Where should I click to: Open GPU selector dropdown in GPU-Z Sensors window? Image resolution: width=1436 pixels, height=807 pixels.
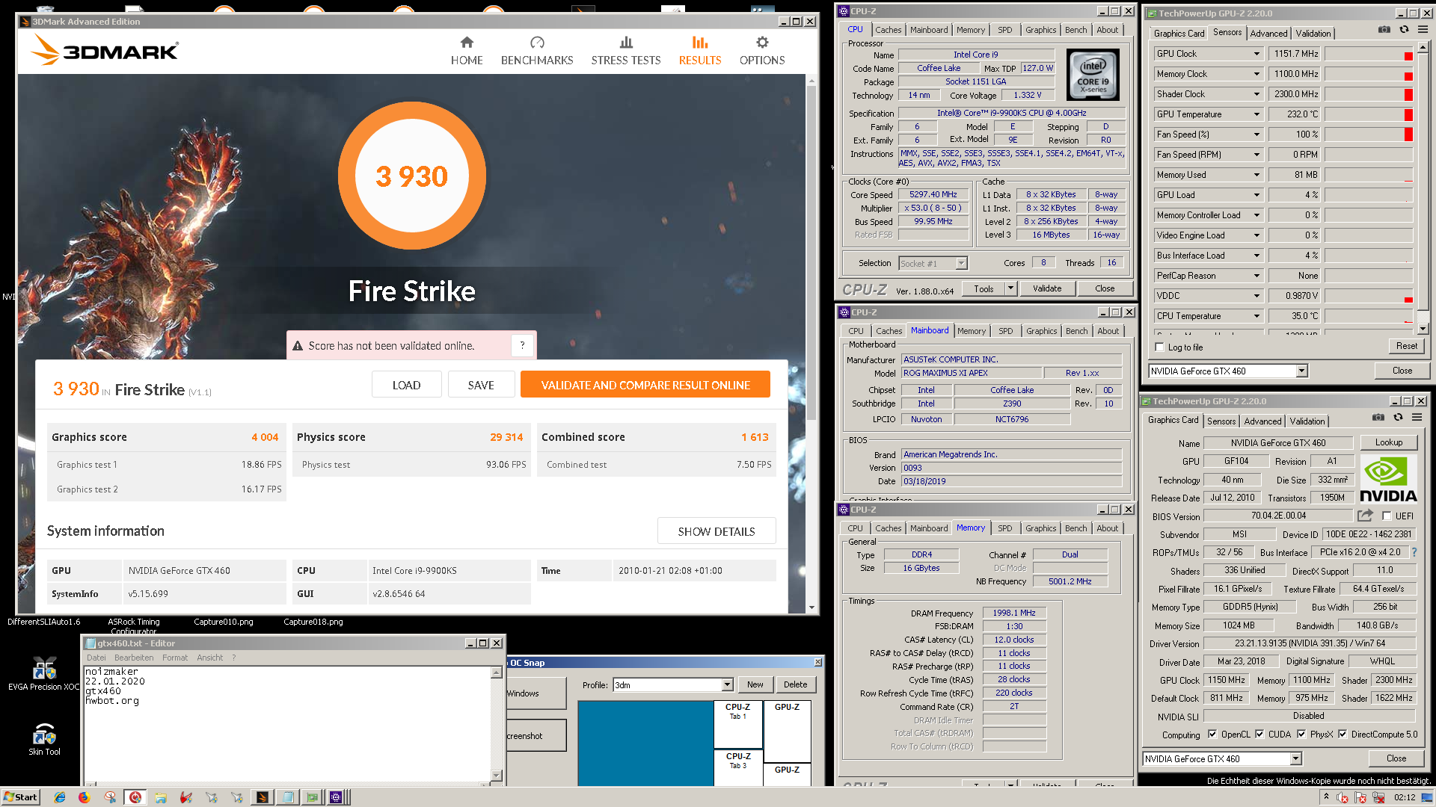coord(1301,371)
